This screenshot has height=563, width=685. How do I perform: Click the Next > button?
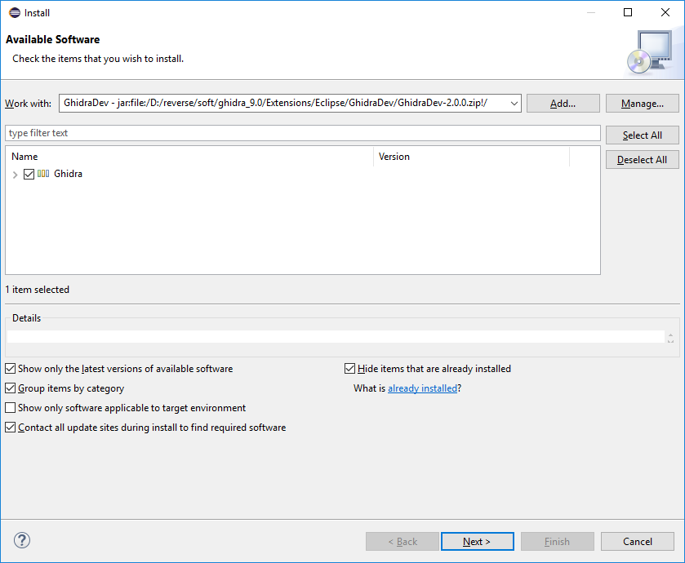coord(477,542)
